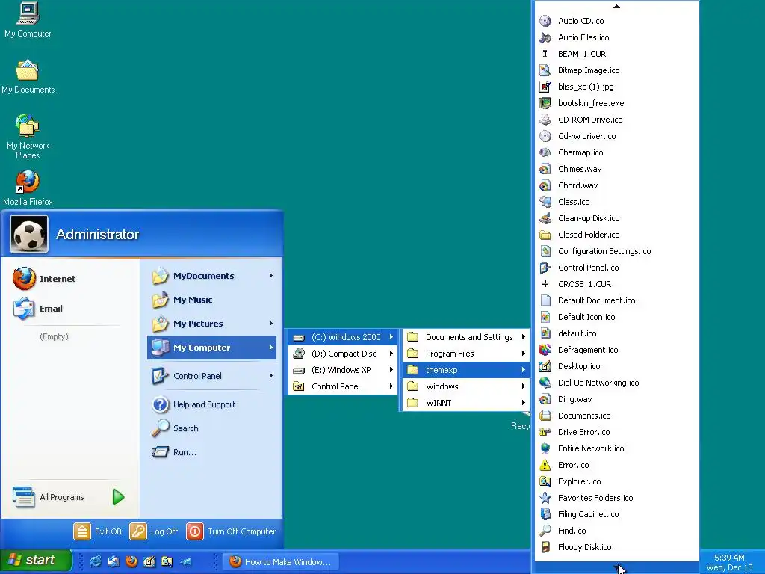Screen dimensions: 765x574
Task: Select Cd-rw driver.ico
Action: tap(616, 136)
